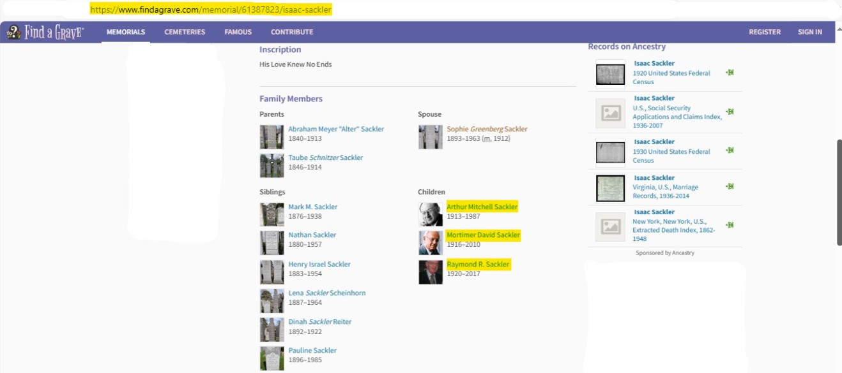The image size is (842, 373).
Task: Select the inscription text 'His Love Knew No Ends'
Action: click(x=296, y=64)
